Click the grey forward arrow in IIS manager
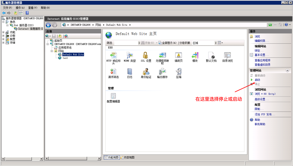The image size is (293, 166). point(55,25)
